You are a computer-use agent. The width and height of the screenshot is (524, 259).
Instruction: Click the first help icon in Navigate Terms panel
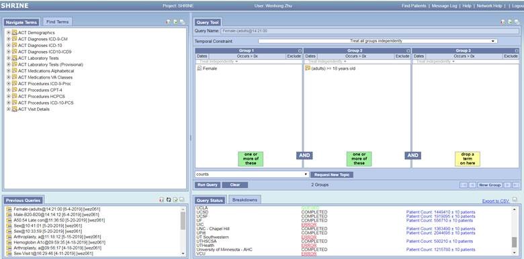(x=169, y=22)
